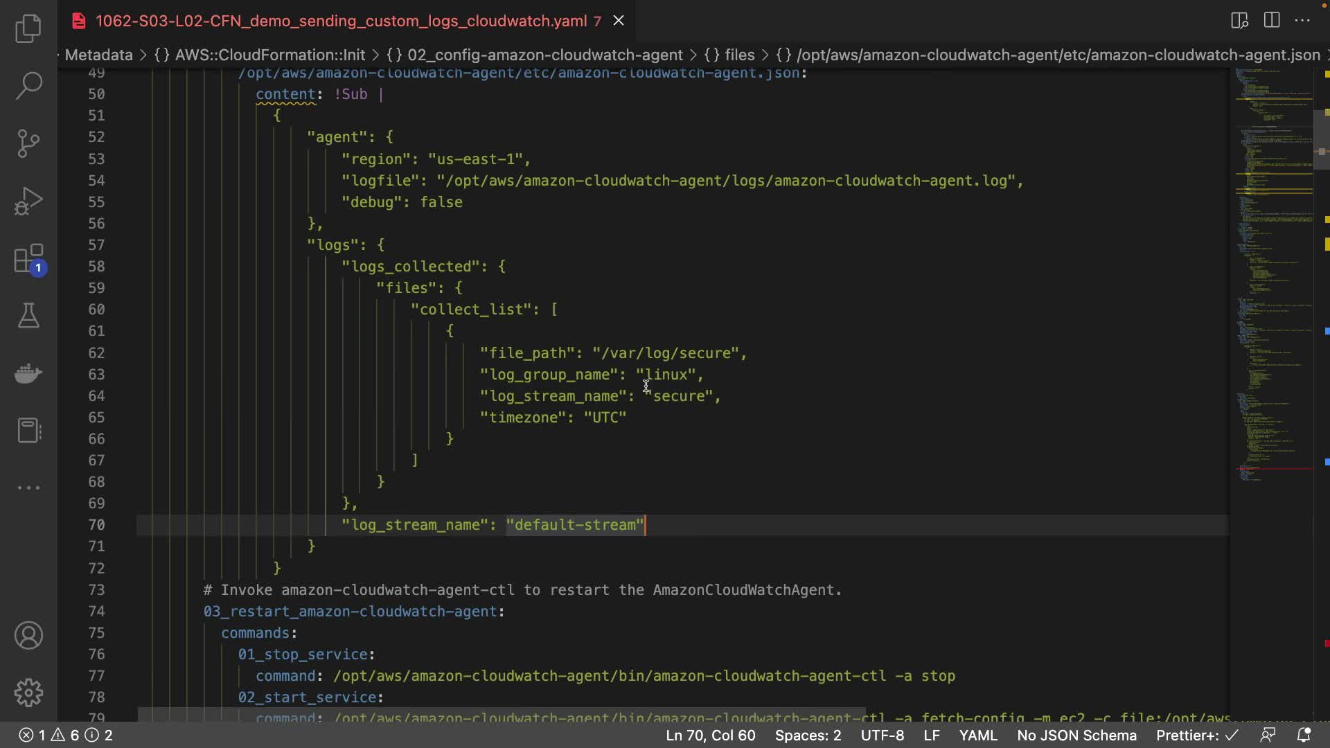Select the cloudwatch yaml file tab
Viewport: 1330px width, 748px height.
341,21
